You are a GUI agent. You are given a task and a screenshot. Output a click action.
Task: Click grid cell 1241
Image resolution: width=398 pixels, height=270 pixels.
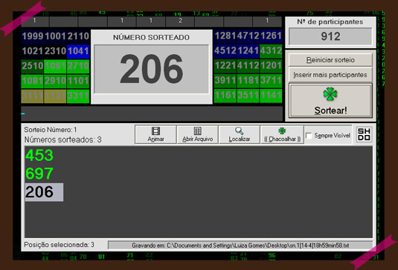[248, 51]
